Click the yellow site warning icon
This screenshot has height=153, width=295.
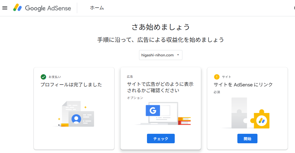pyautogui.click(x=217, y=77)
